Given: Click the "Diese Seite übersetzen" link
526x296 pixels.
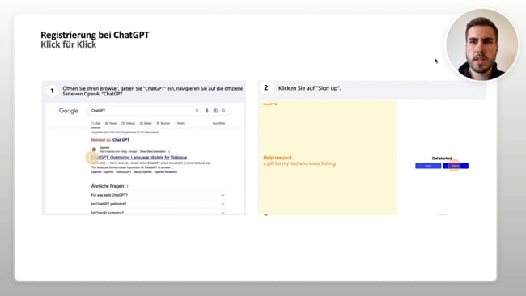Looking at the screenshot, I should 153,151.
